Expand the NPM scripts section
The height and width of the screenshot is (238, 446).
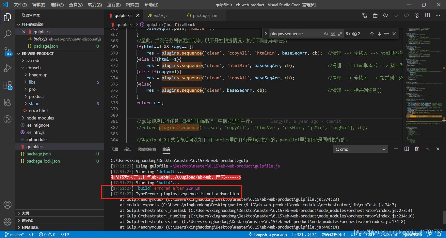[60, 228]
